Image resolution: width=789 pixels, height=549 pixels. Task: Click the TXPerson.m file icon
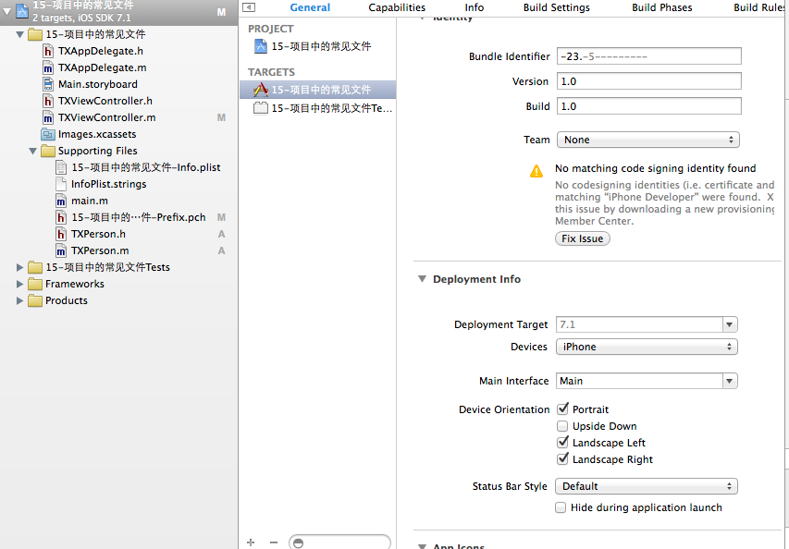click(61, 250)
